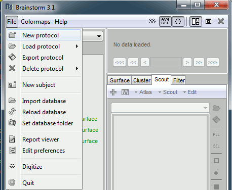232x190 pixels.
Task: Select New protocol menu entry
Action: (x=44, y=35)
